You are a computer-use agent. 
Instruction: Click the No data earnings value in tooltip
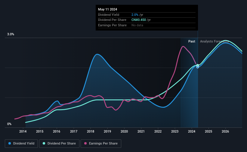[x=137, y=25]
